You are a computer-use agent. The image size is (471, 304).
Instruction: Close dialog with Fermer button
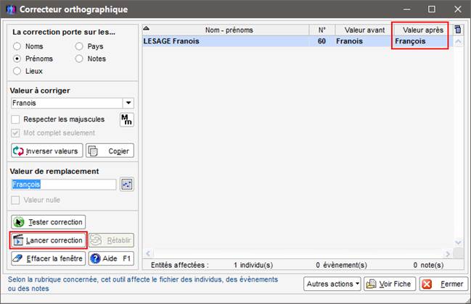[441, 284]
